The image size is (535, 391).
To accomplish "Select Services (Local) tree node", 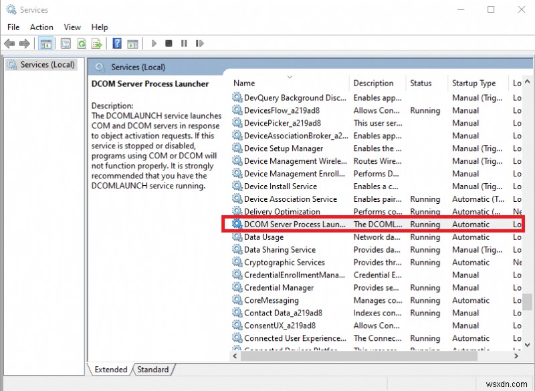I will point(41,65).
